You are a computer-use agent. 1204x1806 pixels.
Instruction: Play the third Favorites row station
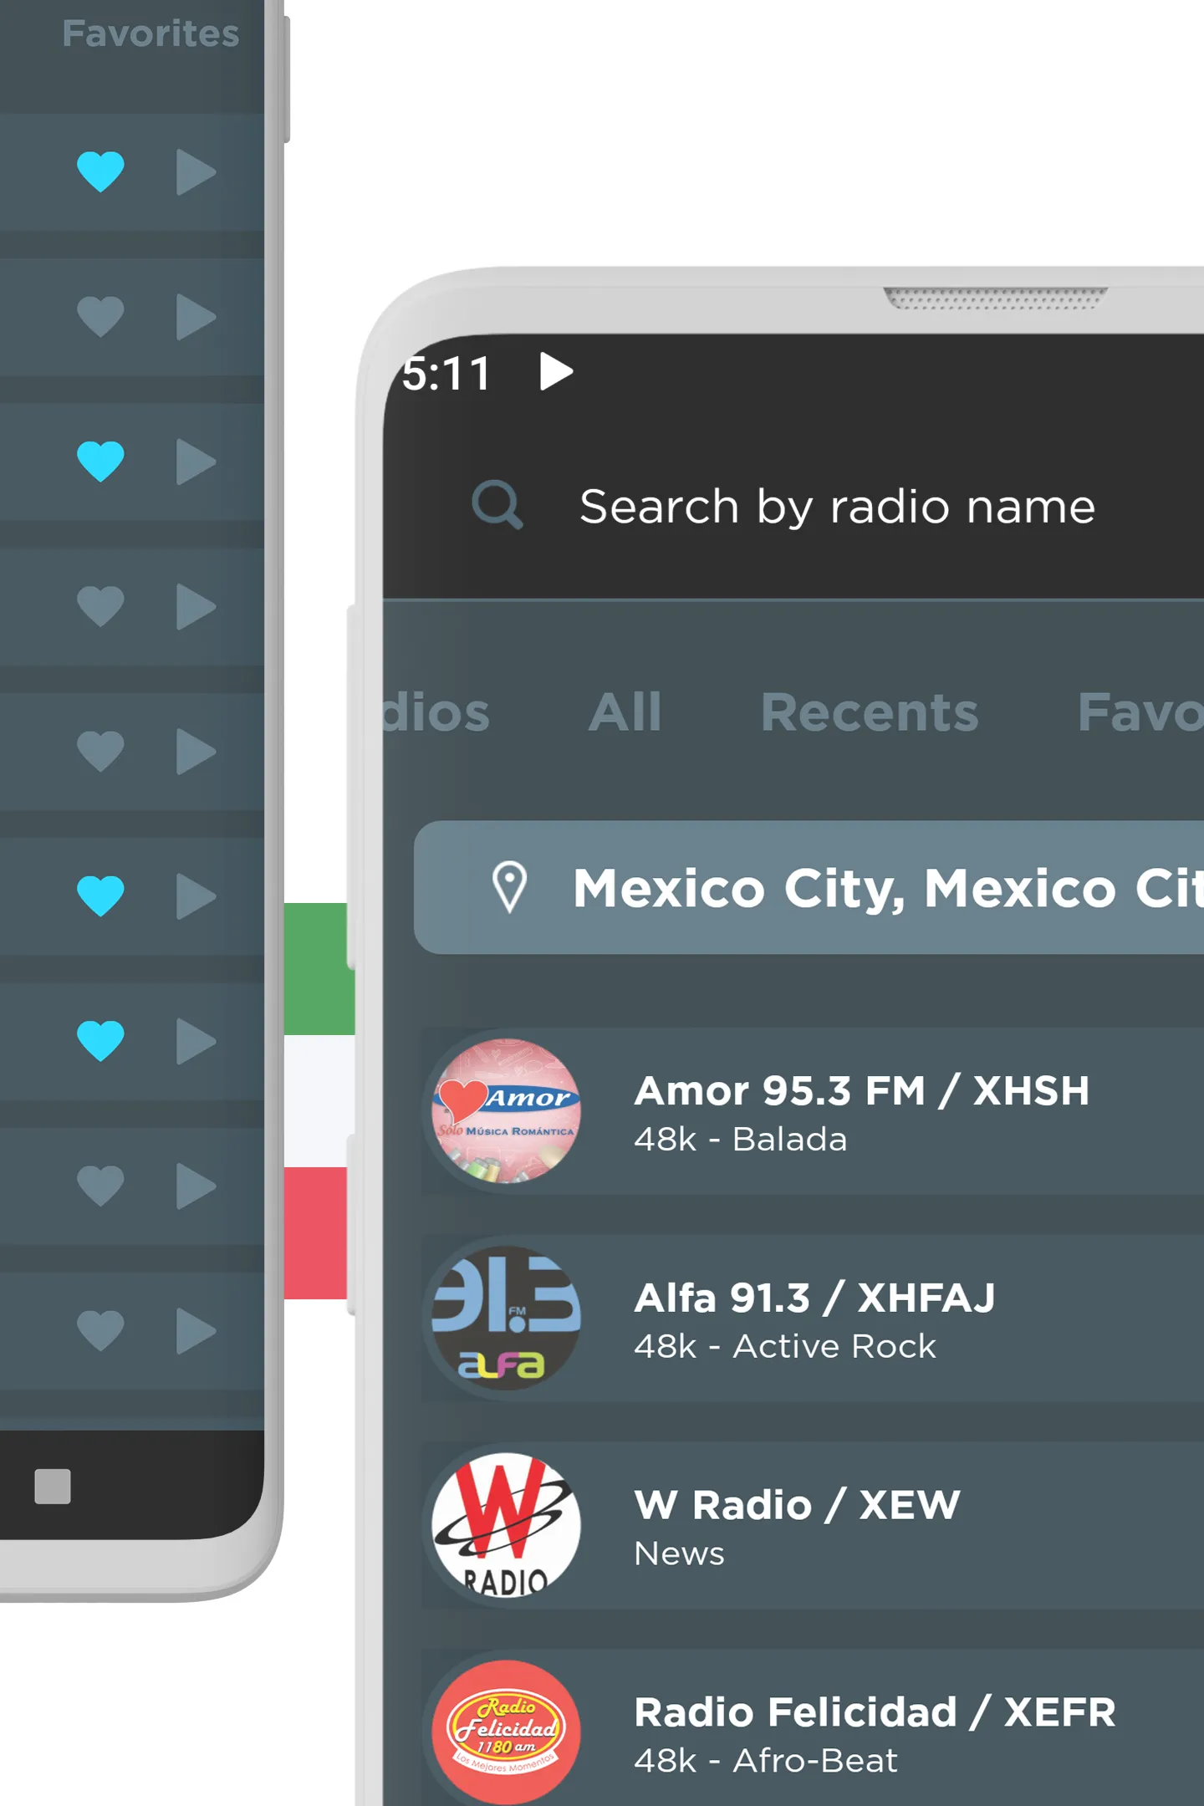[196, 462]
